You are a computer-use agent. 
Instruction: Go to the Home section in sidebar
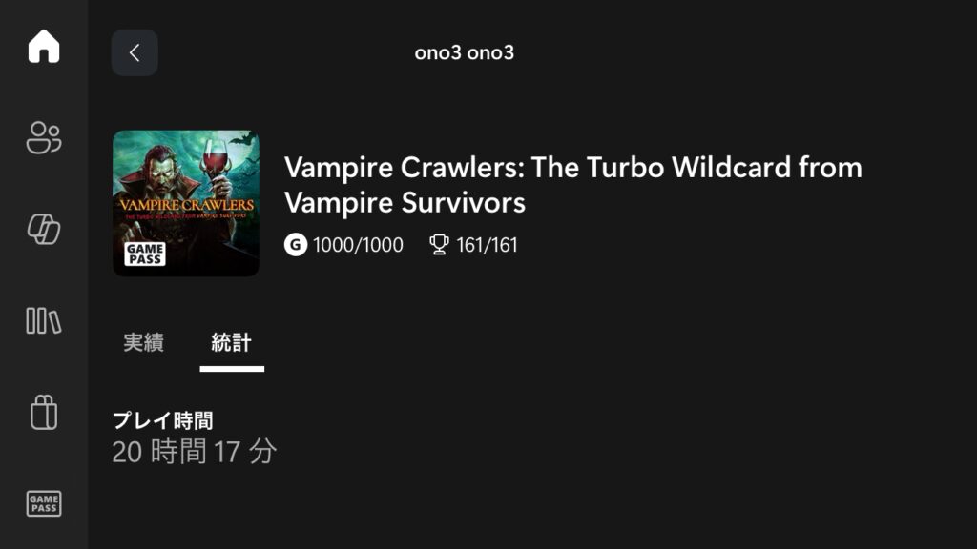coord(44,47)
